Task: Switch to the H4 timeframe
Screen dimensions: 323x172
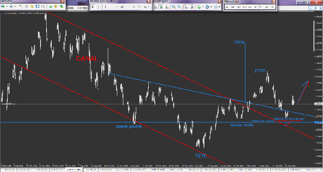Action: click(255, 7)
